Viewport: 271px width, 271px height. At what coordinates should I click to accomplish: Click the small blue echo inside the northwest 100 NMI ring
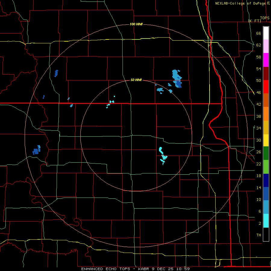(56, 73)
